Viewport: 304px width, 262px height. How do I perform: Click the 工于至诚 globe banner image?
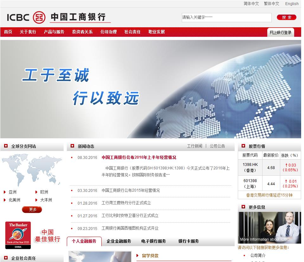[151, 89]
